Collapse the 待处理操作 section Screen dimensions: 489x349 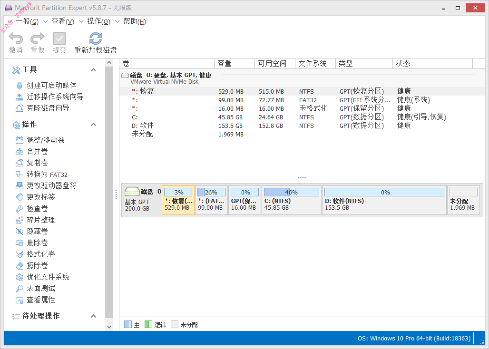[x=93, y=316]
